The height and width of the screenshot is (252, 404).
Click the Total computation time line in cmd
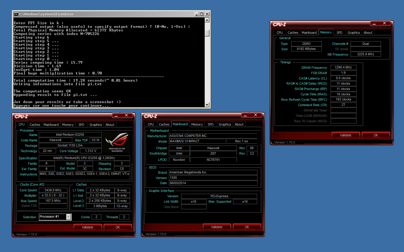tap(75, 80)
